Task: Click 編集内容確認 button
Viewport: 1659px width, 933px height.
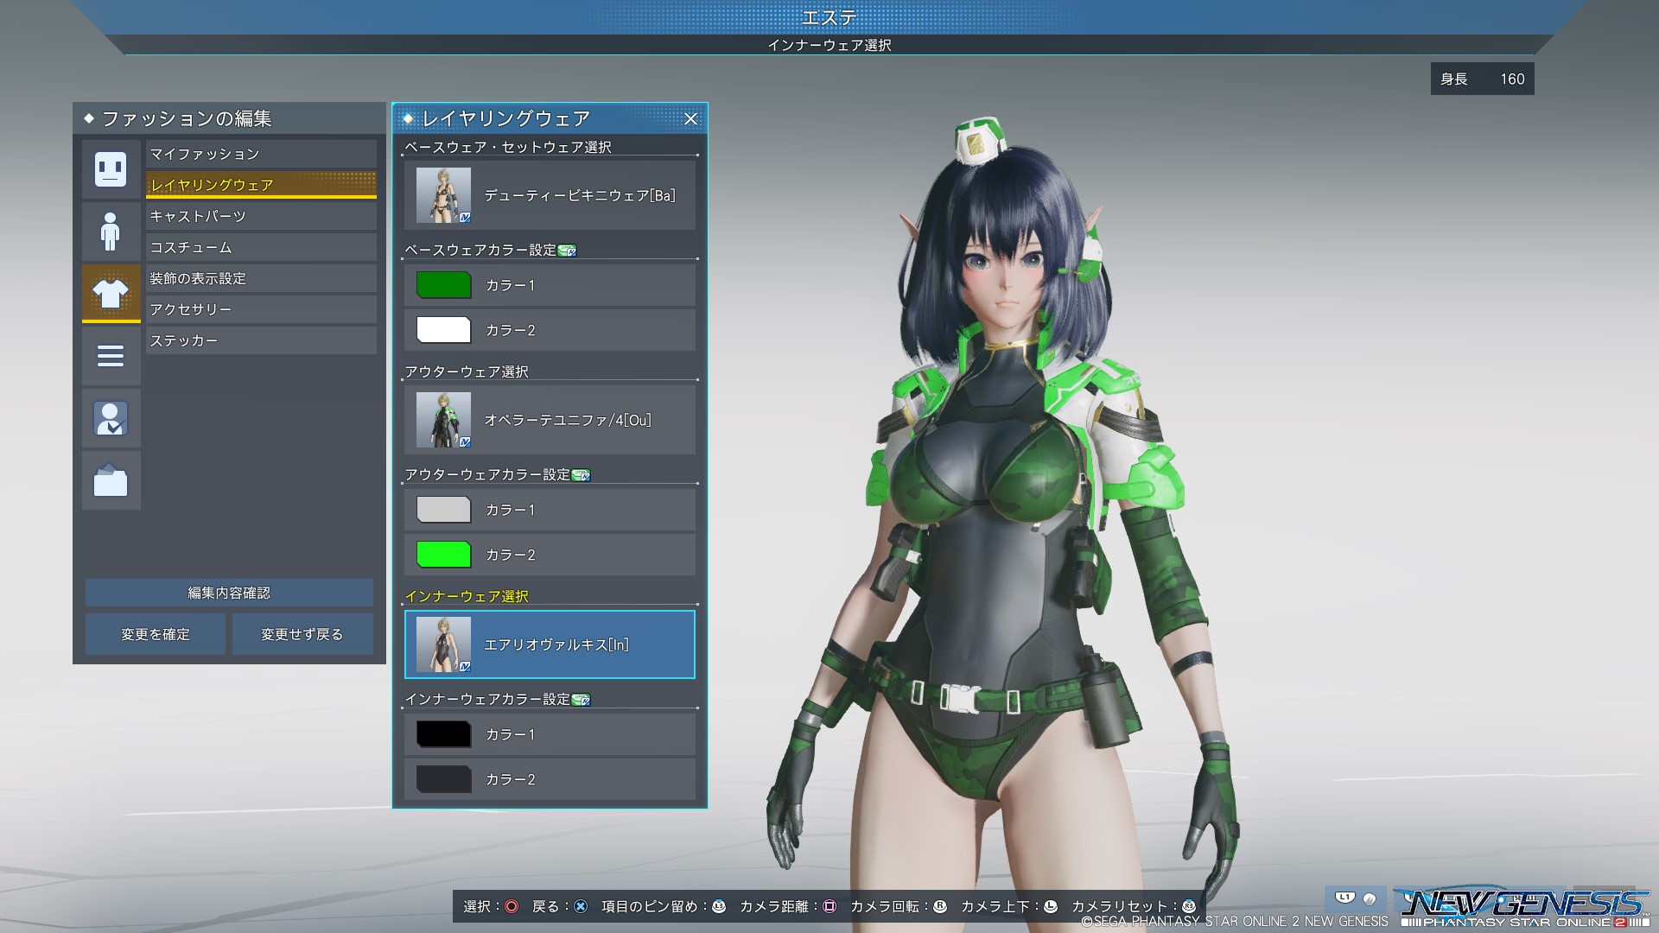Action: 229,593
